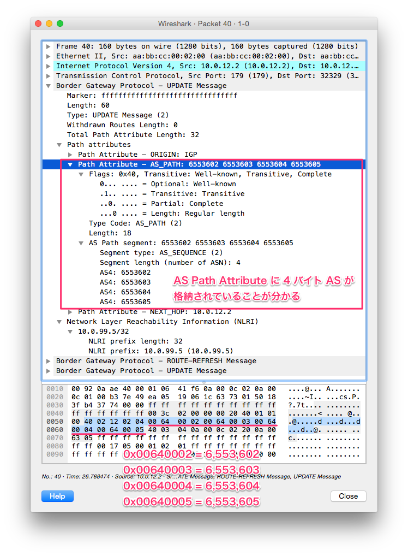Image resolution: width=408 pixels, height=556 pixels.
Task: Click window title 'Wireshark · Packet 40 · 1-0'
Action: 203,23
